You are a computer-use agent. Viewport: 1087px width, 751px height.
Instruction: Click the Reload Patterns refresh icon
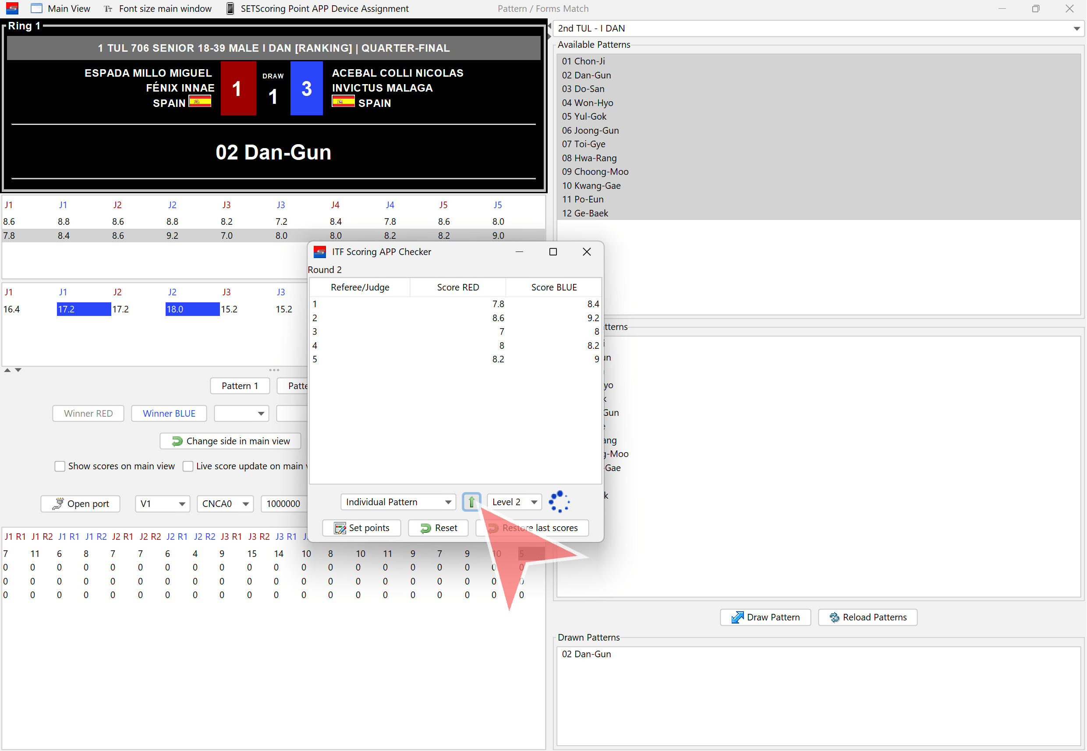(834, 617)
